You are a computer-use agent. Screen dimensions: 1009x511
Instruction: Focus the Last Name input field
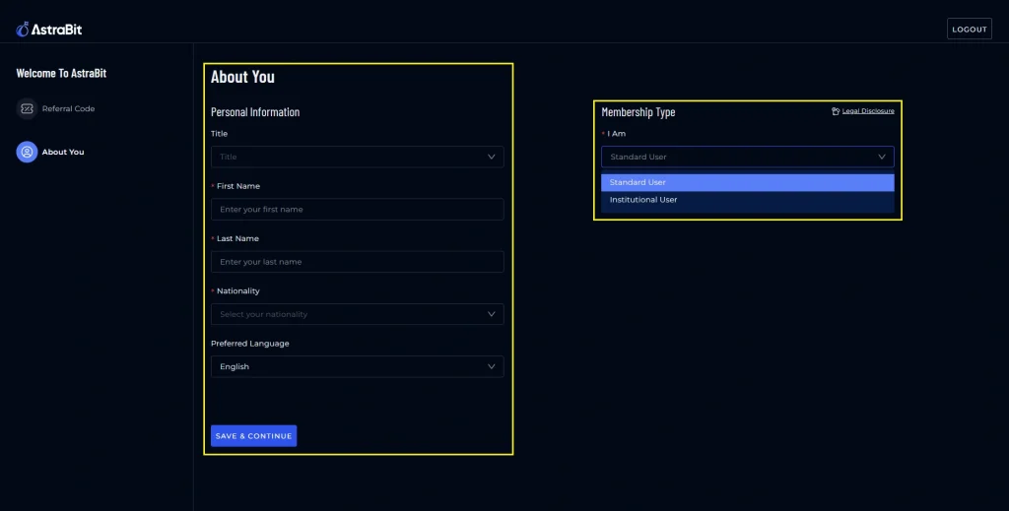357,262
